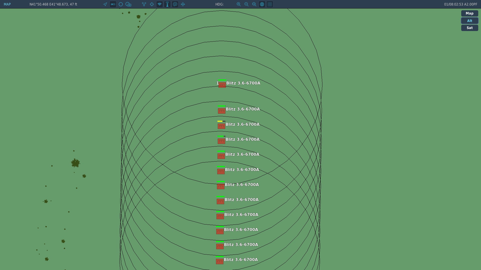Click the MAP label in top bar
This screenshot has height=270, width=481.
(x=7, y=4)
